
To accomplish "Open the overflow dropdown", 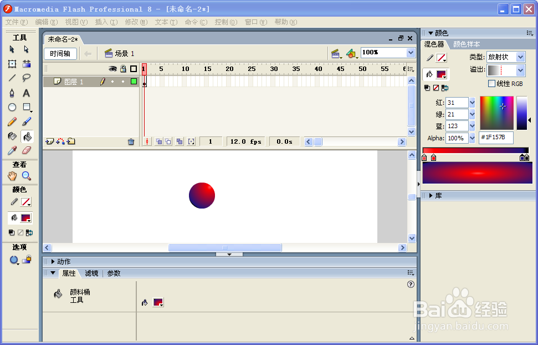I will pyautogui.click(x=520, y=70).
